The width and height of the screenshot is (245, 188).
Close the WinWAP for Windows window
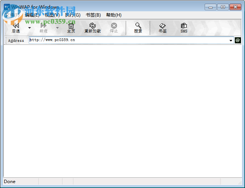point(235,7)
